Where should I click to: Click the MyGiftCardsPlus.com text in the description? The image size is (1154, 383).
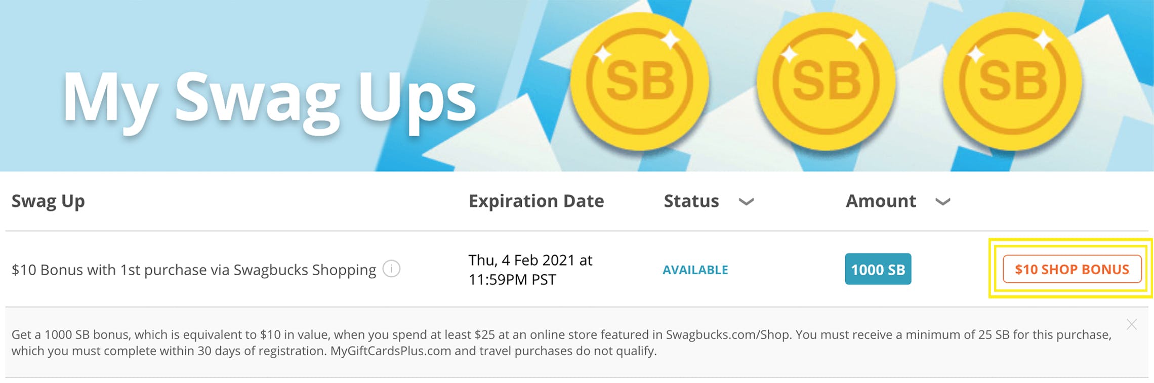(x=390, y=351)
